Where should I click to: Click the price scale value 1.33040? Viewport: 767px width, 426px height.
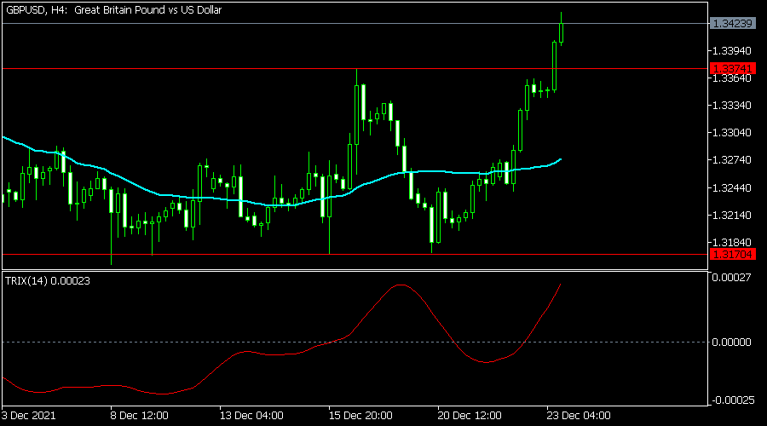pos(732,133)
